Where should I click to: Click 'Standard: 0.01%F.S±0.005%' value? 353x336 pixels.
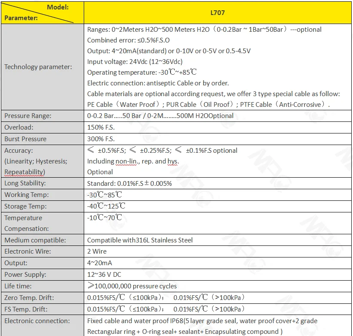tap(129, 183)
